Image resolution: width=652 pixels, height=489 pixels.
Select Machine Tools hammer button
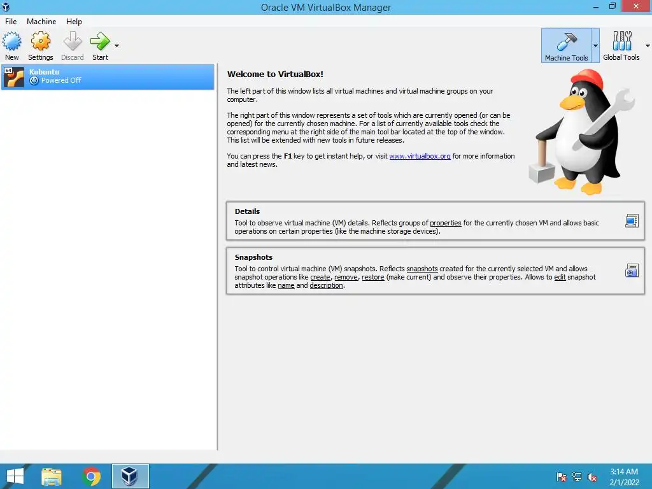coord(566,46)
